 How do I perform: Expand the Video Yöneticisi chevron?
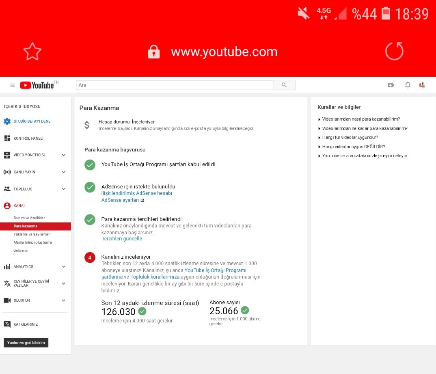(x=63, y=155)
